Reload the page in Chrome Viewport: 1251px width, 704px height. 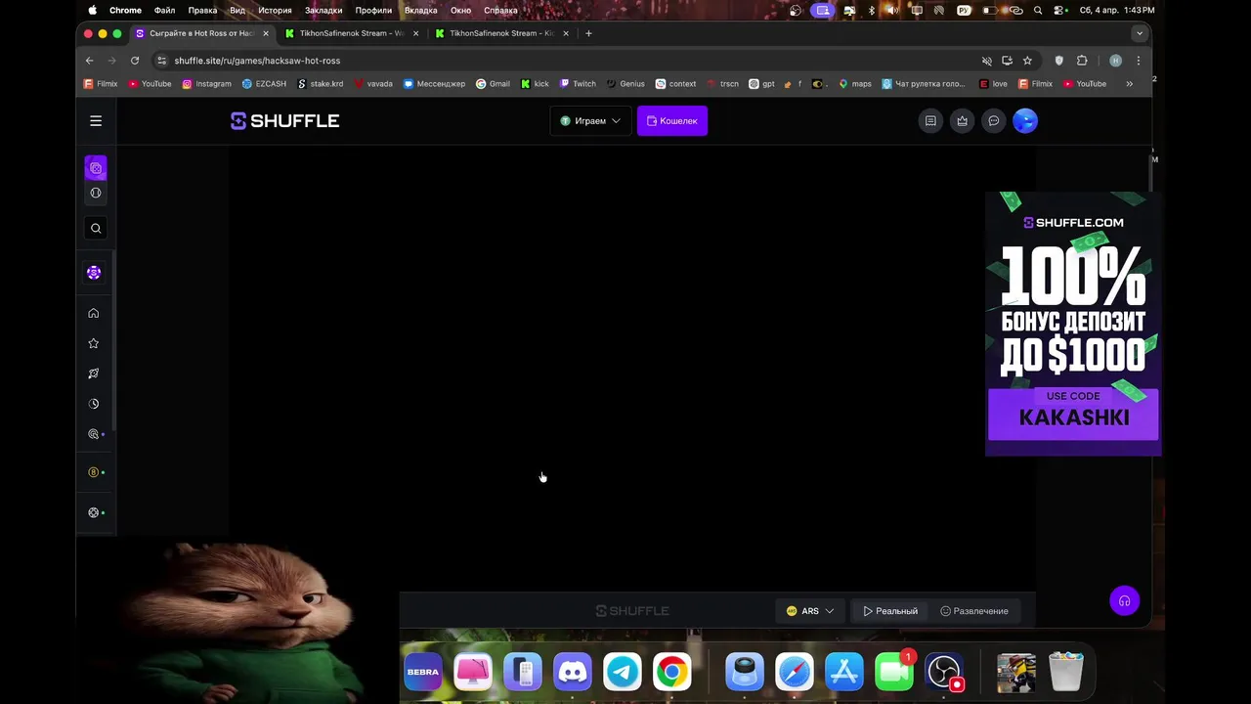(x=135, y=61)
